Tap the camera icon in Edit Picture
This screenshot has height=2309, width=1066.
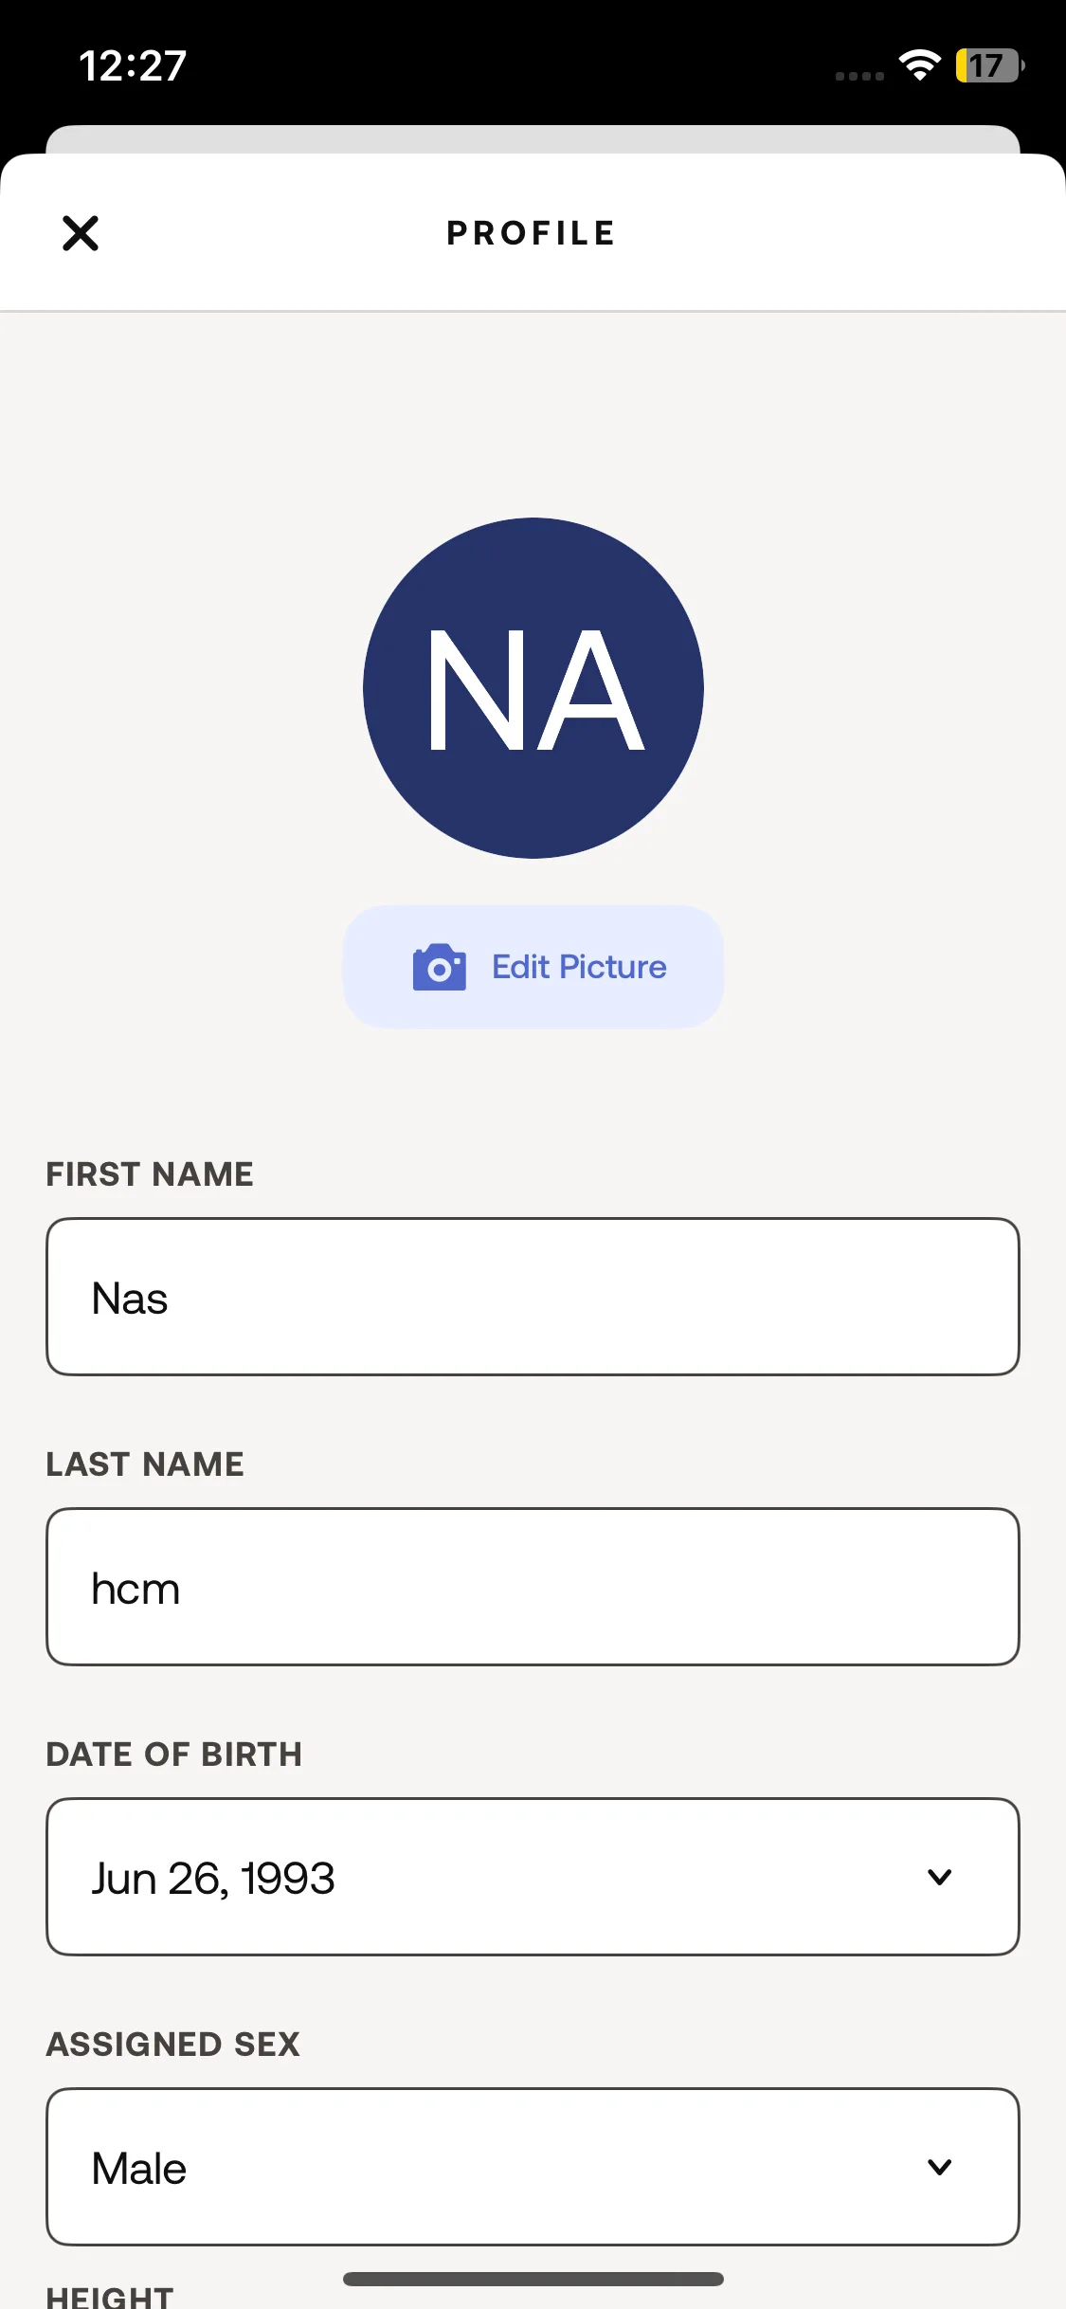point(439,967)
